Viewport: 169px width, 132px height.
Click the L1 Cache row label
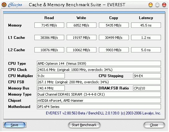pos(16,38)
